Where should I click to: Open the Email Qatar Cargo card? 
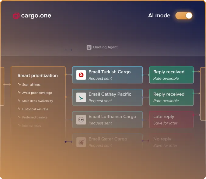pyautogui.click(x=107, y=142)
